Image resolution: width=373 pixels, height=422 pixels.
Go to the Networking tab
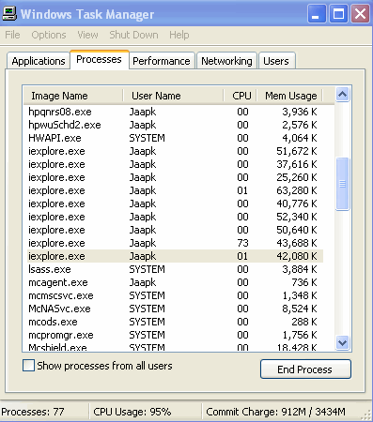pyautogui.click(x=226, y=61)
